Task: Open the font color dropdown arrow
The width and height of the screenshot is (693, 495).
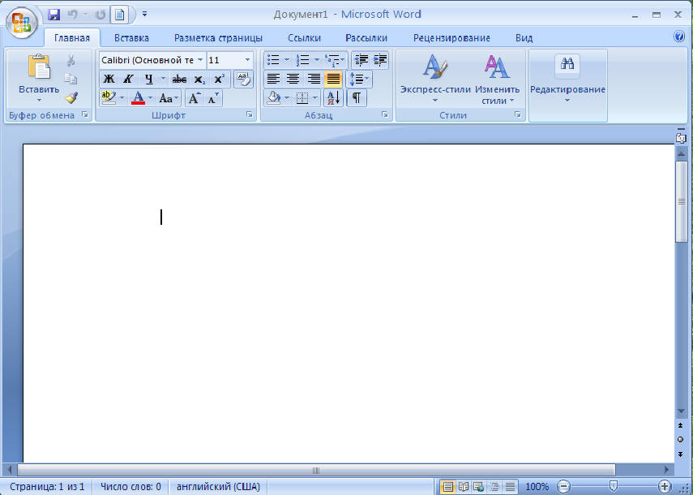Action: 151,97
